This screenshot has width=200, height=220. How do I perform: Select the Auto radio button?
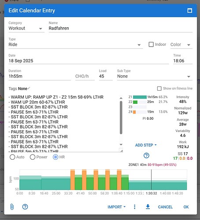(12, 157)
